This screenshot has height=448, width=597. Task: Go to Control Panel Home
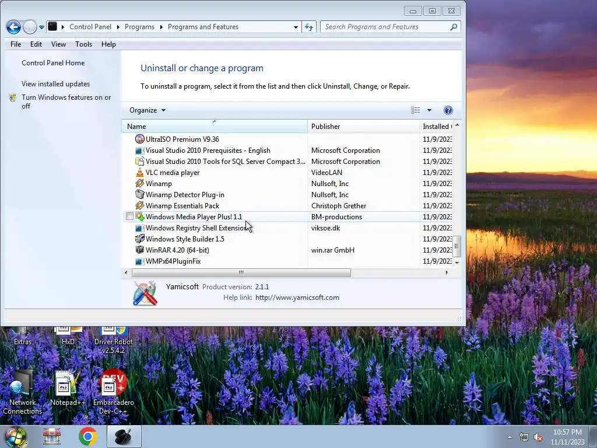pos(53,63)
